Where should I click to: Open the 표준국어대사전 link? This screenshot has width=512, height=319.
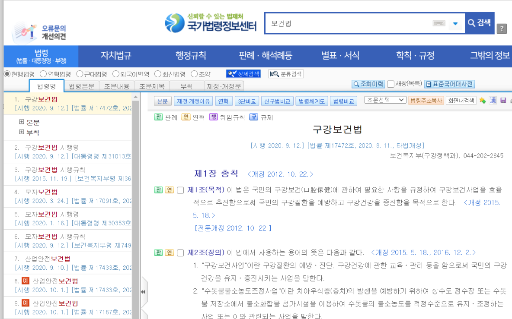(x=449, y=84)
